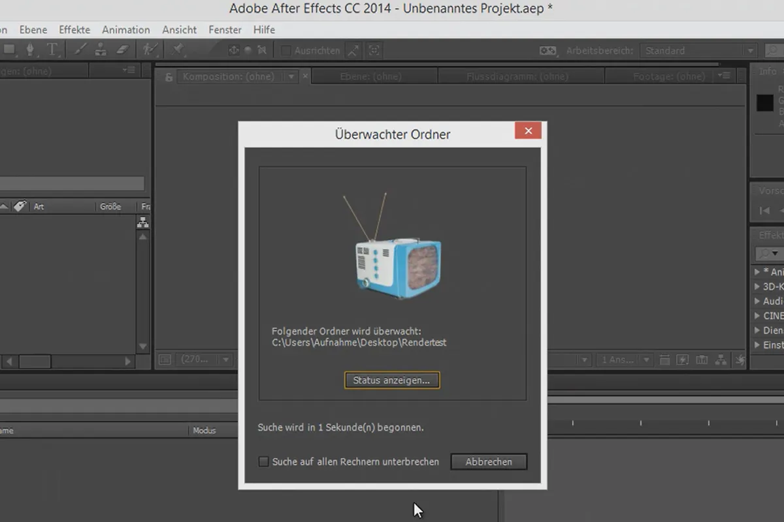Toggle the Komposition panel lock icon
This screenshot has height=522, width=784.
tap(169, 77)
